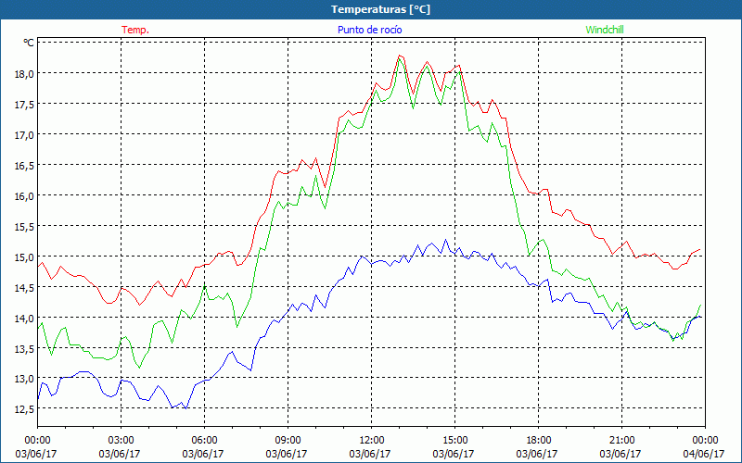This screenshot has height=463, width=742.
Task: Click the '15,5' y-axis value
Action: (24, 226)
